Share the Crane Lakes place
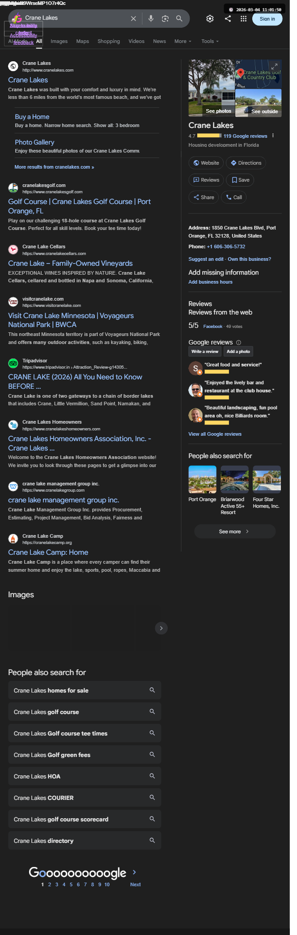The width and height of the screenshot is (297, 935). tap(204, 197)
